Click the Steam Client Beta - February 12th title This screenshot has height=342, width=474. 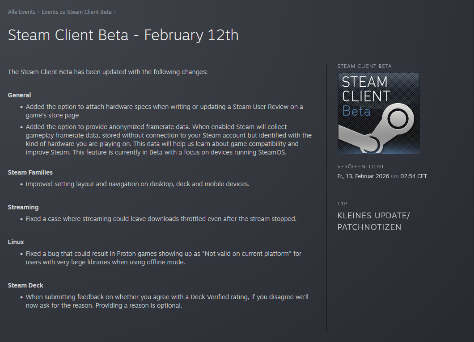tap(123, 35)
